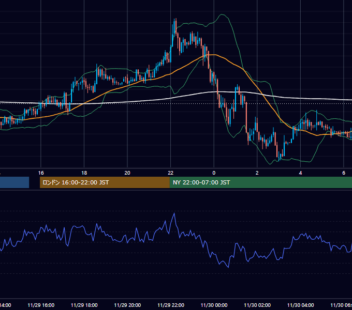The height and width of the screenshot is (310, 352).
Task: Click the upper green band peak after 00:00
Action: point(222,14)
